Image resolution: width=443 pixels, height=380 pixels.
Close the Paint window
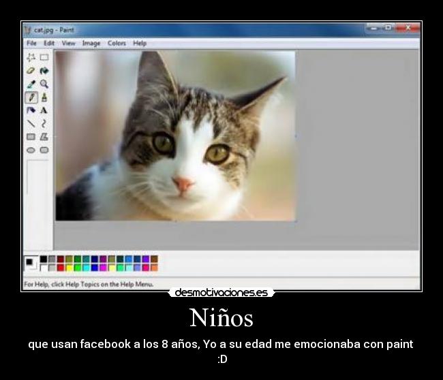click(x=408, y=28)
